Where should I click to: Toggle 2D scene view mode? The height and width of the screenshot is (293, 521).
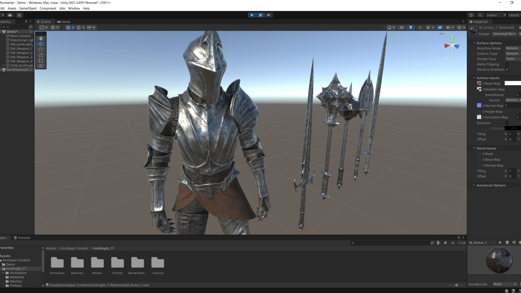401,27
